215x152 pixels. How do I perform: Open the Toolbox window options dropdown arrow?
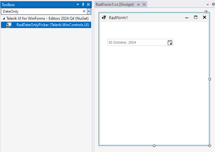(78, 4)
